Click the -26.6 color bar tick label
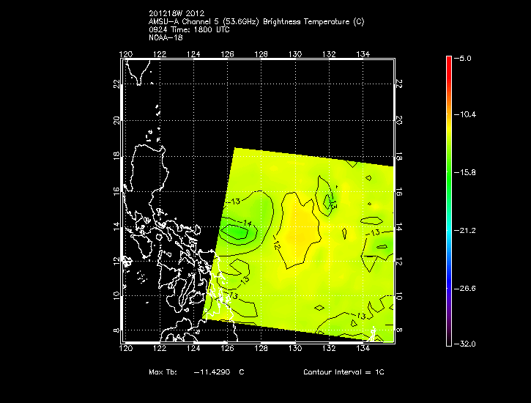This screenshot has width=531, height=403. click(x=467, y=288)
